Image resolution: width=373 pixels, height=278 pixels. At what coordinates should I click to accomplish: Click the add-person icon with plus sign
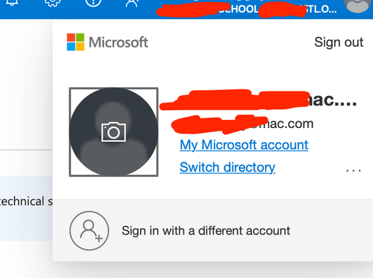[x=89, y=231]
